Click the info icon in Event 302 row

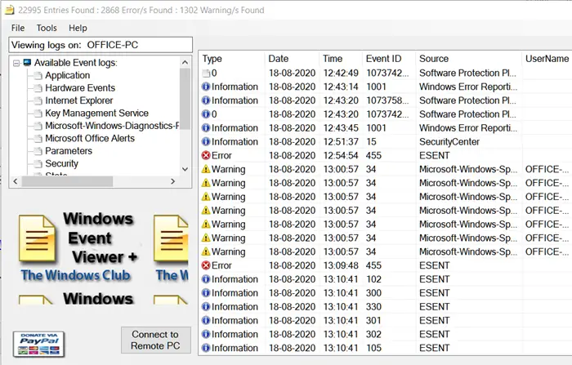pos(206,334)
